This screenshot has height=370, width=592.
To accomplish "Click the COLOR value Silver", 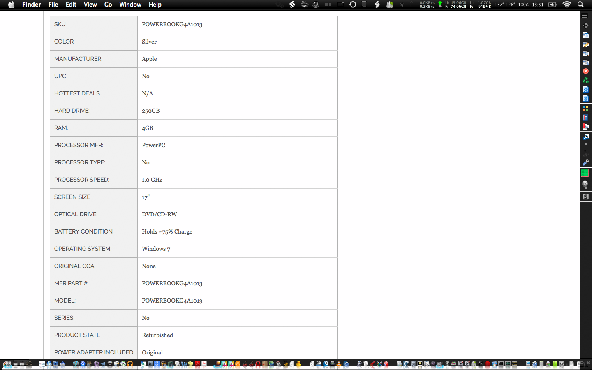I will click(x=149, y=42).
